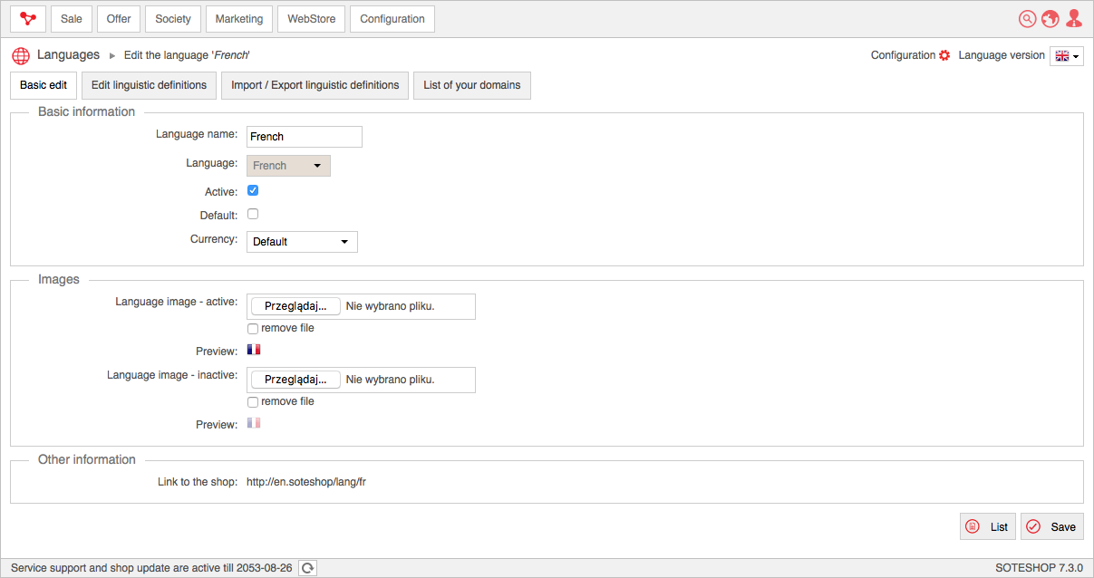Check remove file for active language image

[x=253, y=328]
